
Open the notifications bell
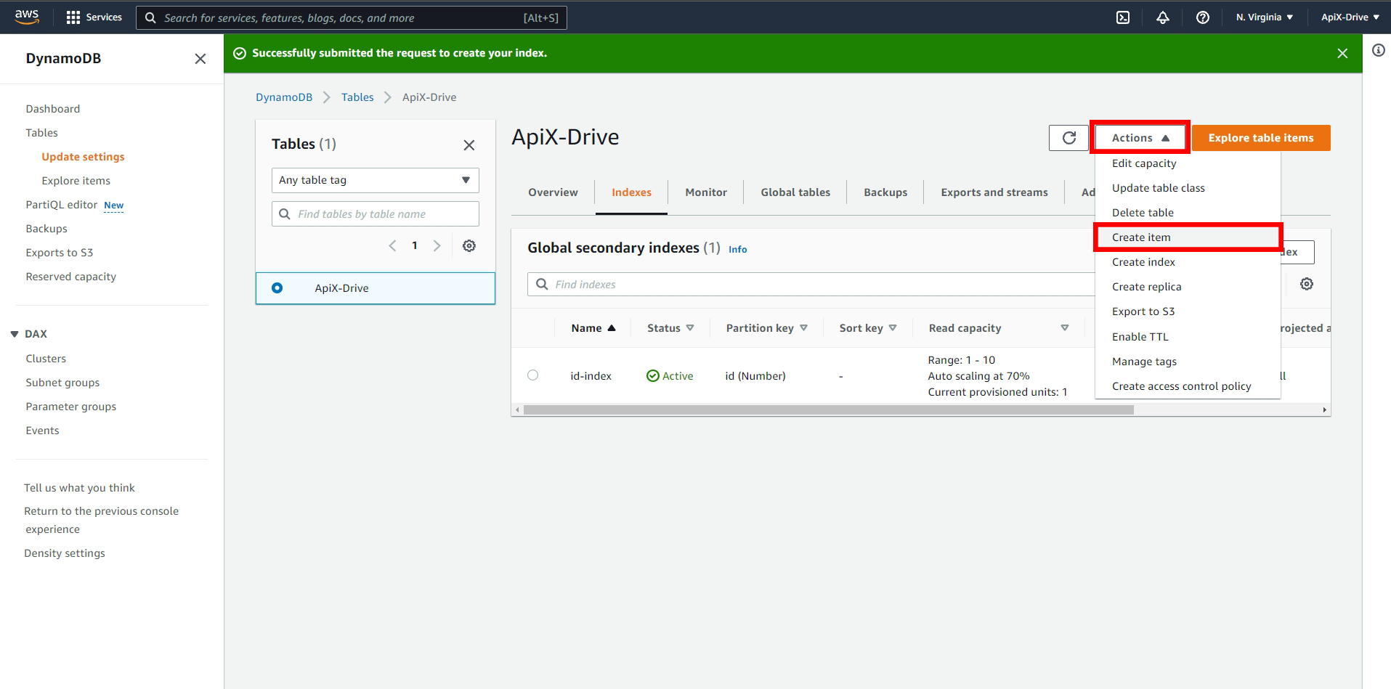(1163, 17)
